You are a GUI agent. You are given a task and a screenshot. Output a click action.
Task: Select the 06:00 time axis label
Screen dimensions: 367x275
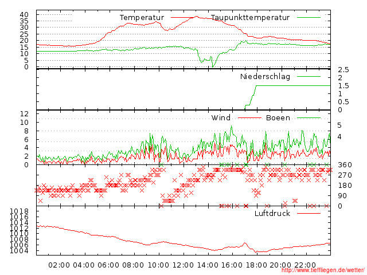pos(108,265)
